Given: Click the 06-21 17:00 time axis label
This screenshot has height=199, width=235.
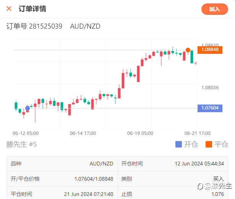Looking at the screenshot, I should click(198, 133).
